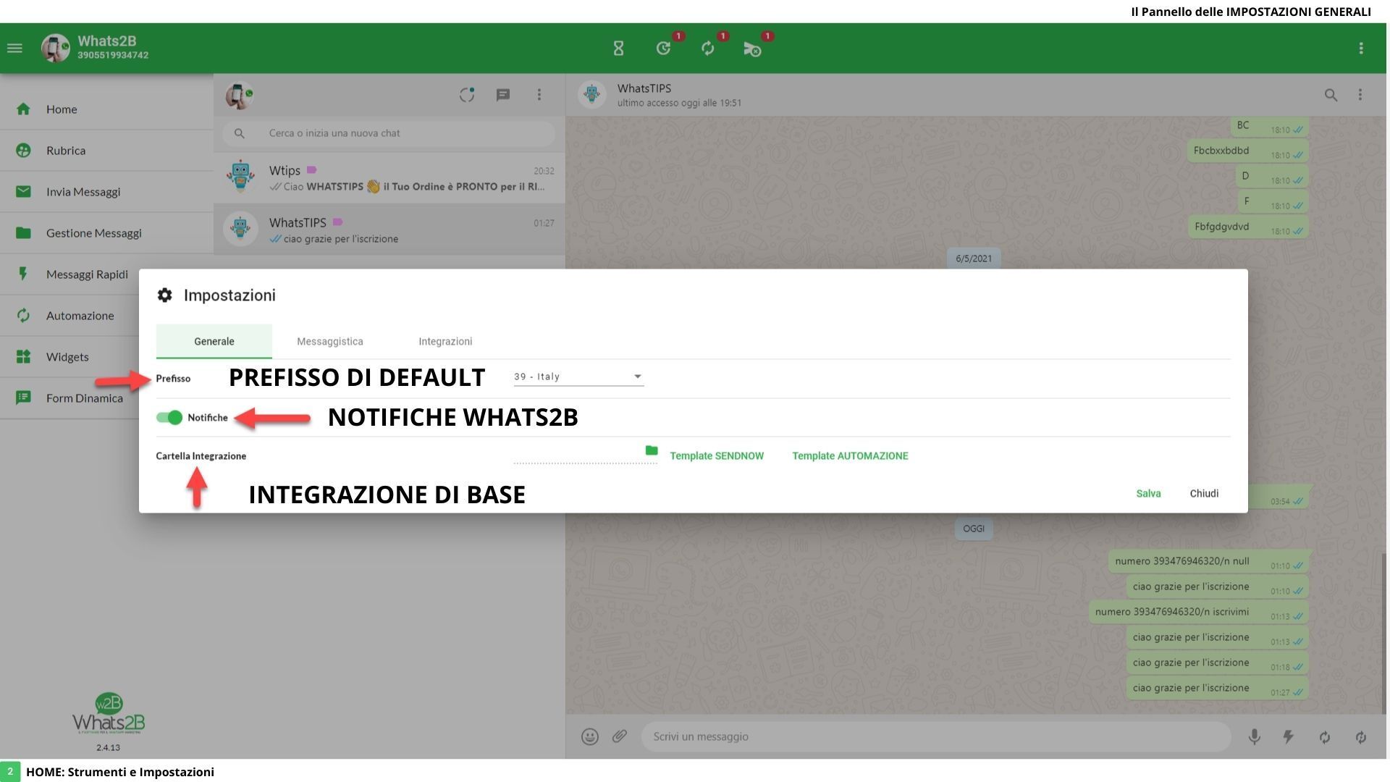Open Automazione in the sidebar
Screen dimensions: 1390x782
pyautogui.click(x=70, y=316)
